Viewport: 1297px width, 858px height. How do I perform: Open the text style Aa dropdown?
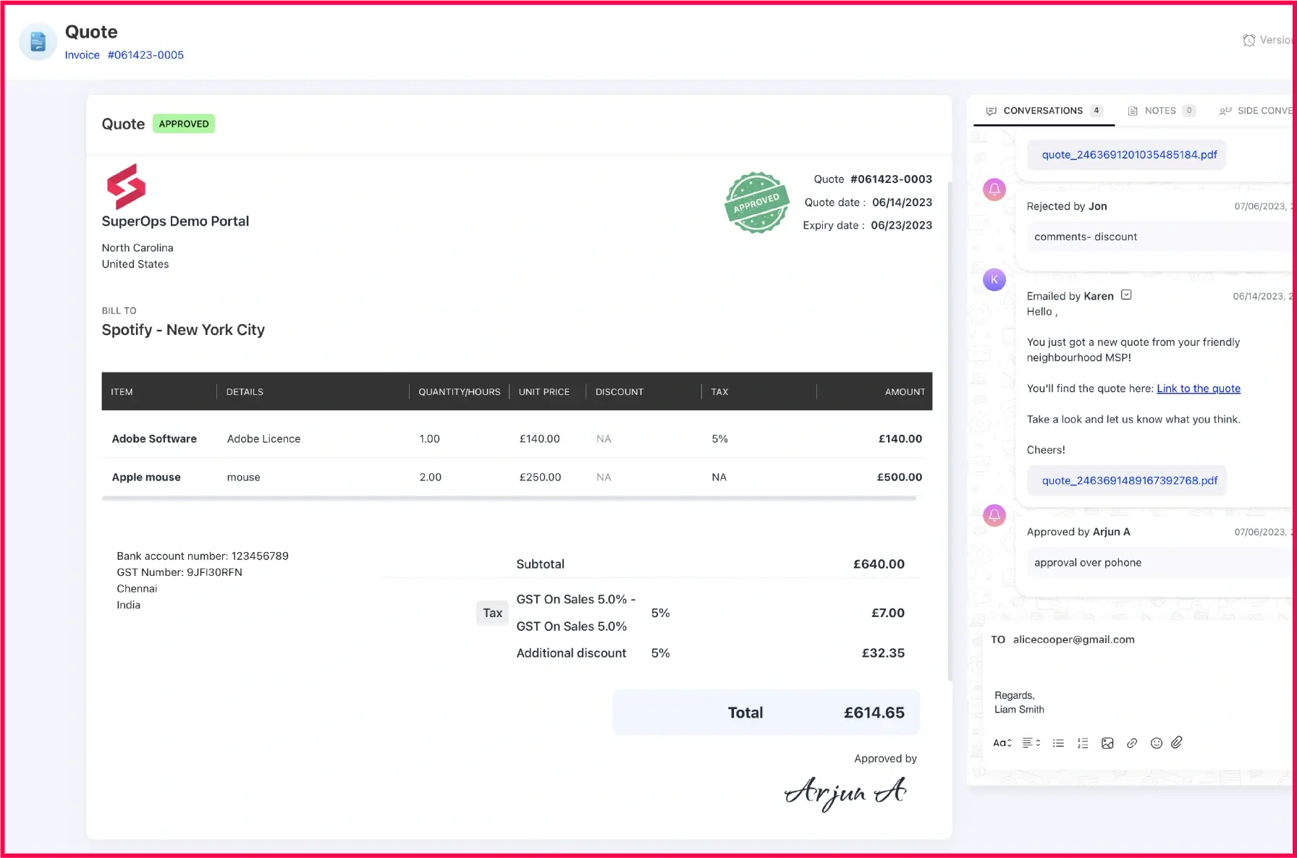click(x=1002, y=743)
